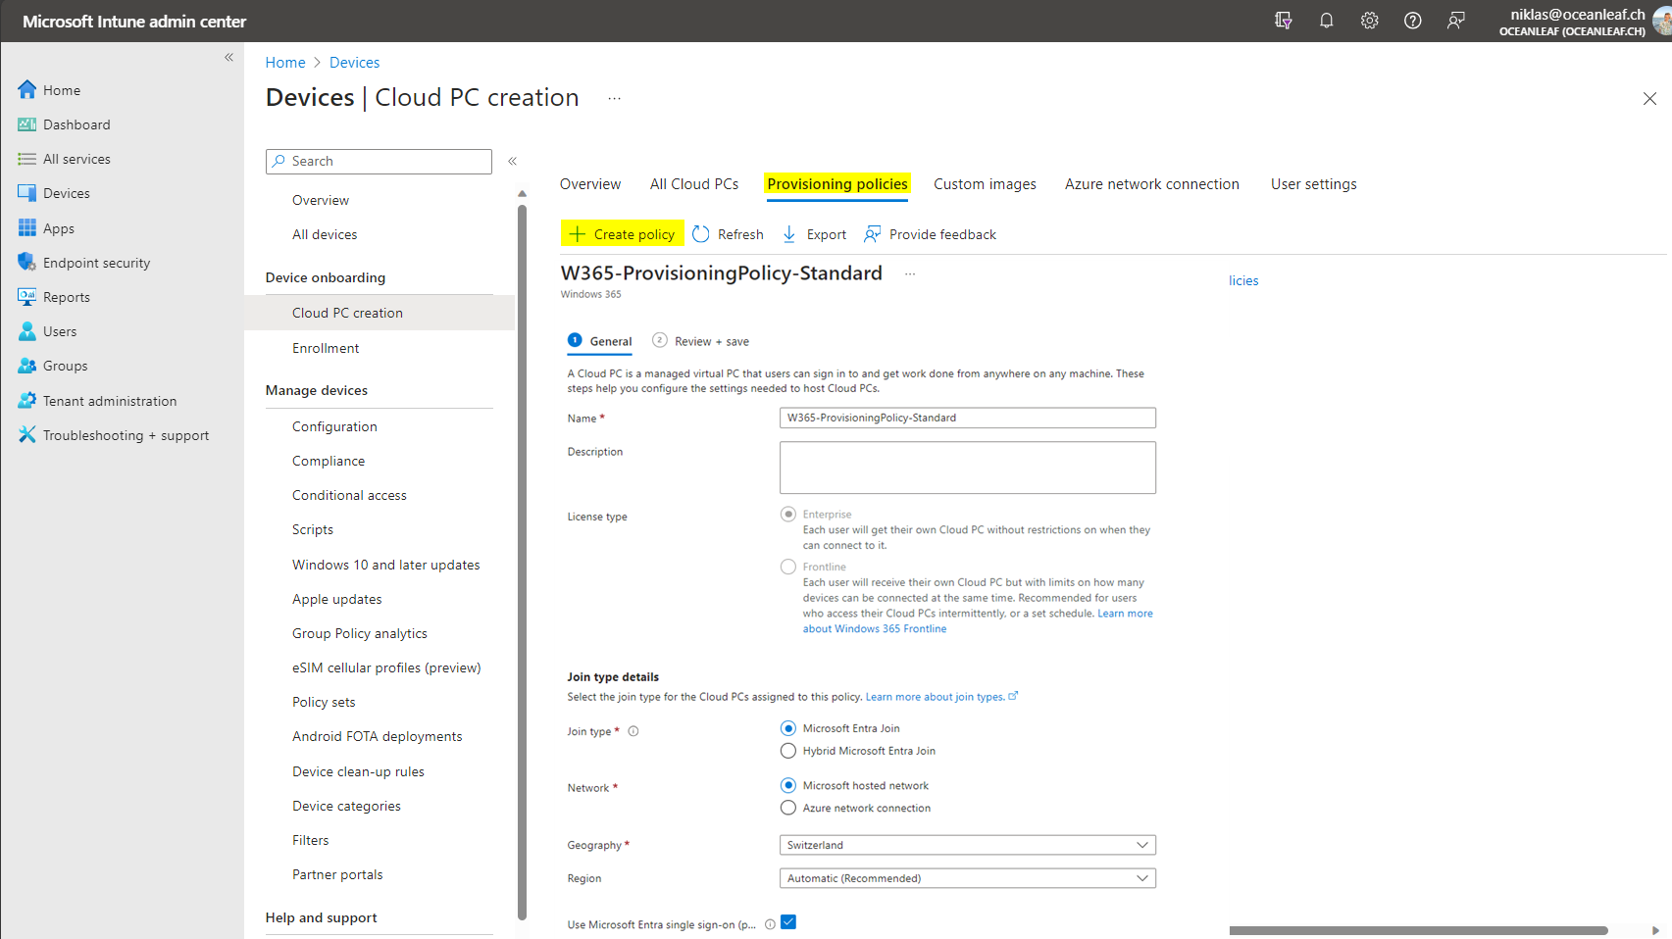Toggle the Microsoft Entra single sign-on checkbox

[788, 922]
